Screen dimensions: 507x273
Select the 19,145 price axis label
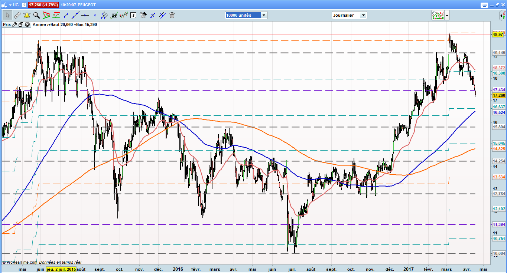click(x=499, y=53)
